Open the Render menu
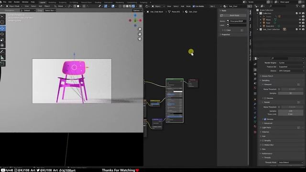The height and width of the screenshot is (172, 306). pos(17,2)
